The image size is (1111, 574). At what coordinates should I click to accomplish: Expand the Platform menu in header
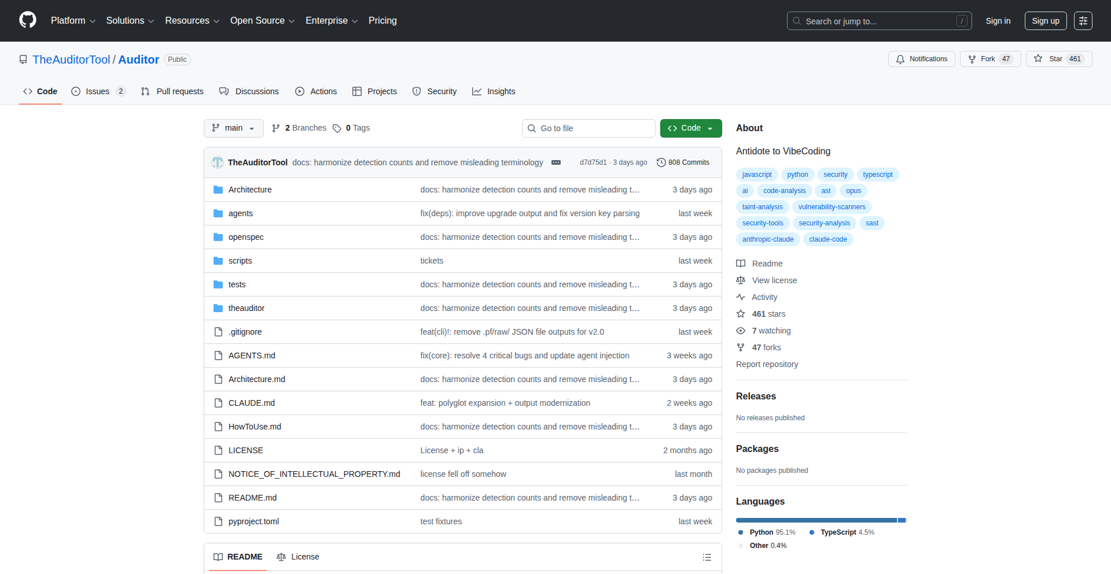pyautogui.click(x=73, y=21)
